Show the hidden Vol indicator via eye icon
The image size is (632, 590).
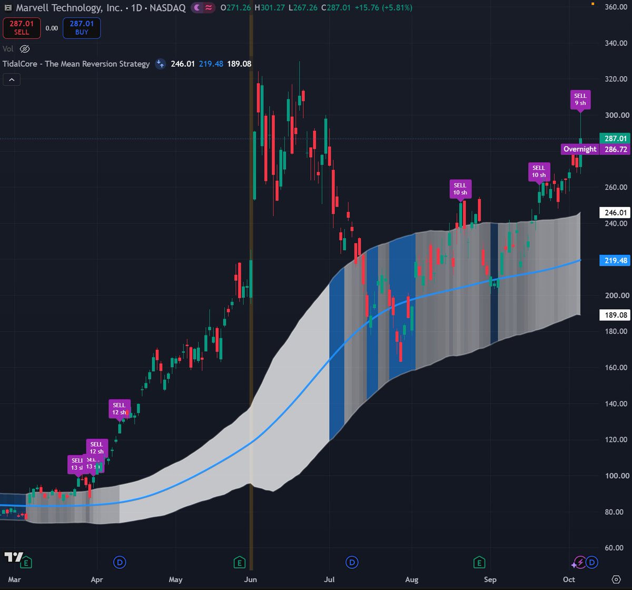(24, 49)
